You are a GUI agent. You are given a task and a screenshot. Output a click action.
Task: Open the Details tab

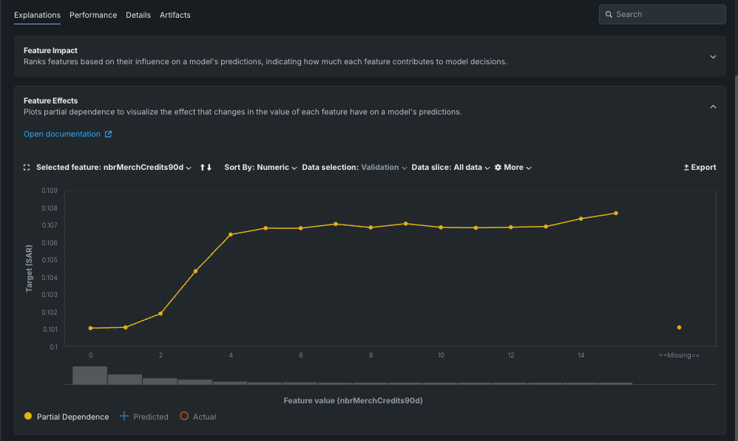(x=138, y=15)
